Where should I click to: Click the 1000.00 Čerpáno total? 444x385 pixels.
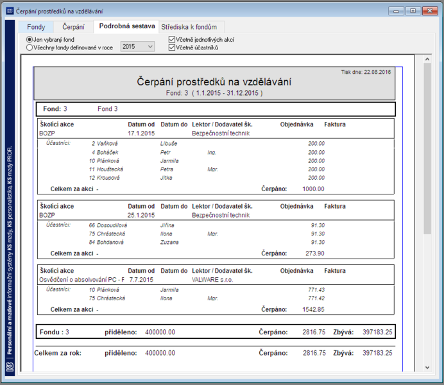click(313, 189)
